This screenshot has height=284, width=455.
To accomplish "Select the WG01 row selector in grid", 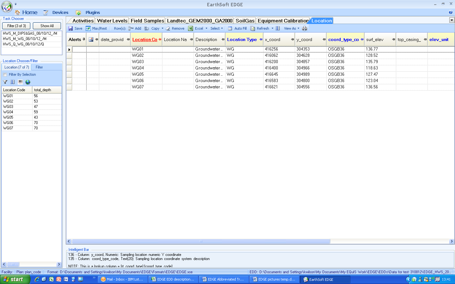I will [69, 49].
